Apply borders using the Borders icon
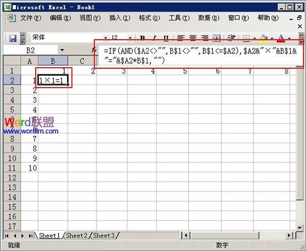The image size is (306, 251). click(246, 38)
